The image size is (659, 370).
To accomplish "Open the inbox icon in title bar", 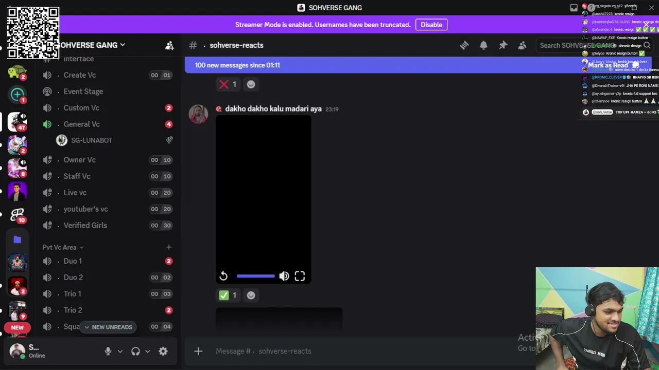I will coord(574,8).
